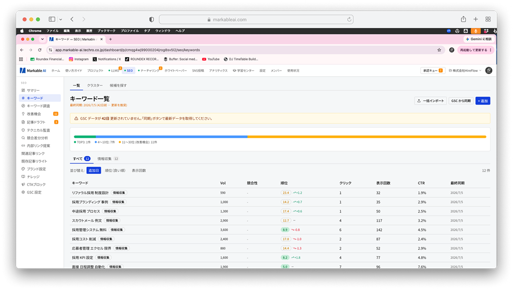Click 再起動して更新する button

pos(475,50)
